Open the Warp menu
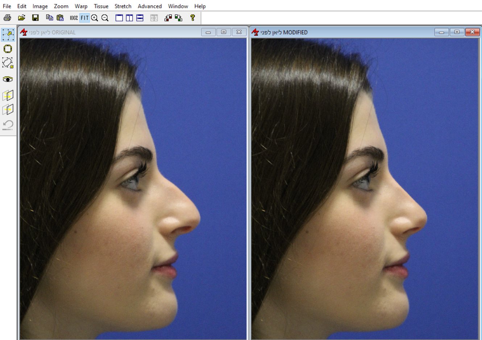Screen dimensions: 482x340 [81, 6]
